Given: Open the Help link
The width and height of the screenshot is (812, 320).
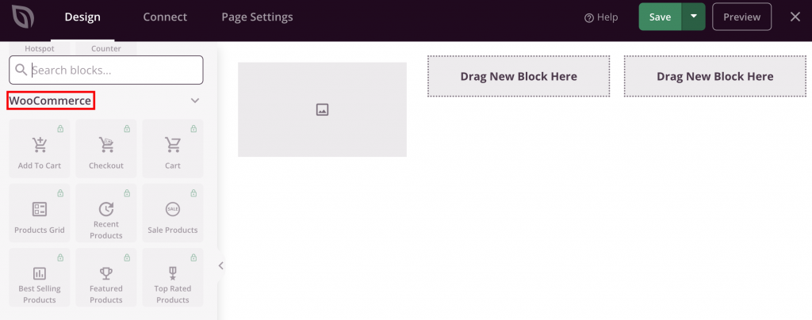Looking at the screenshot, I should click(601, 17).
